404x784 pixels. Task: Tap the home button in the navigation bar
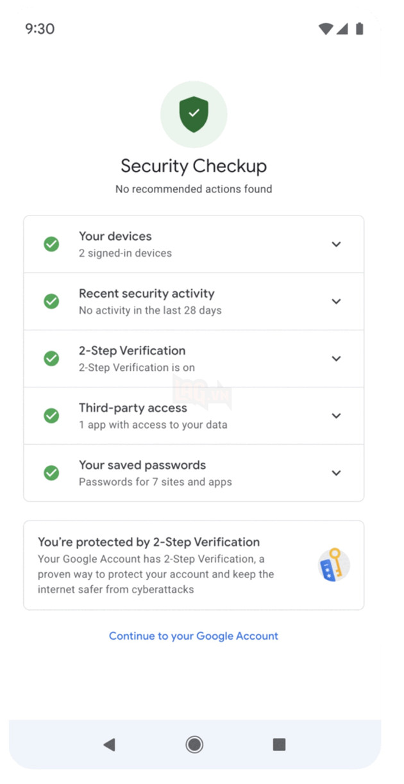[x=194, y=744]
